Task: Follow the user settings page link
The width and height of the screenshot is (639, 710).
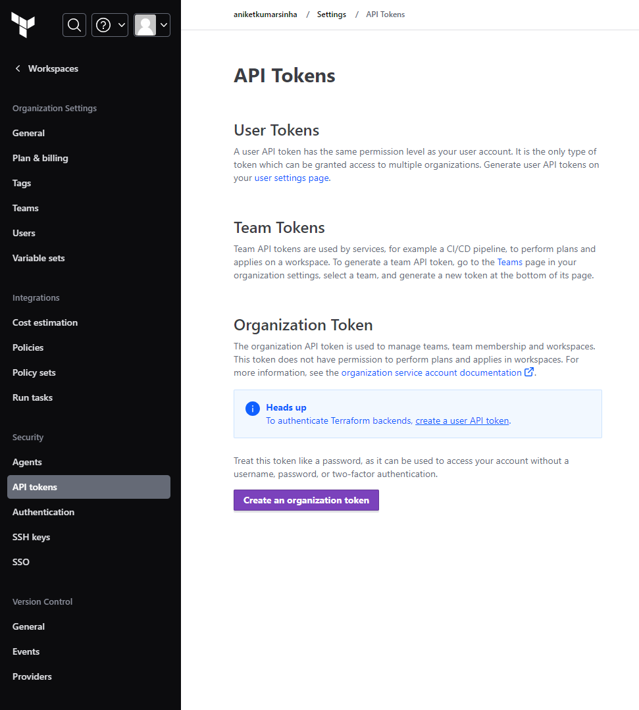Action: click(292, 178)
